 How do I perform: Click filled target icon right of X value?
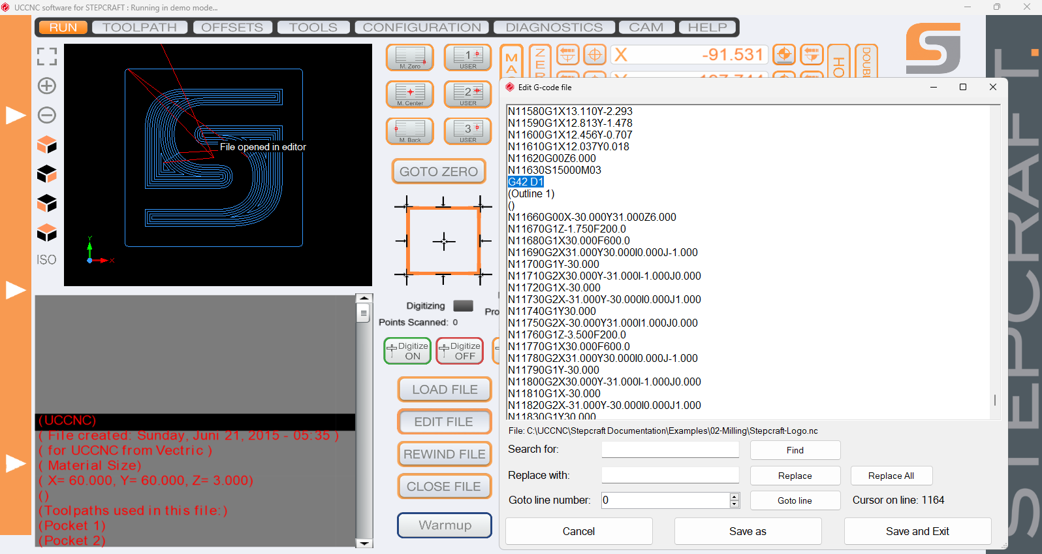tap(784, 54)
